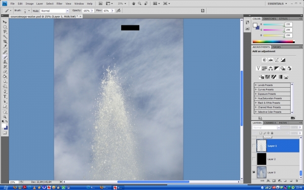Click the red R color slider
Image resolution: width=304 pixels, height=190 pixels.
tap(274, 24)
